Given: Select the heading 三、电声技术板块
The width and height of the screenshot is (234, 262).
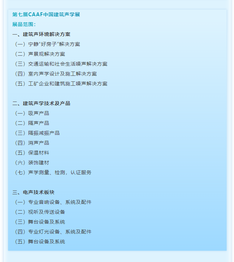Looking at the screenshot, I should [34, 192].
